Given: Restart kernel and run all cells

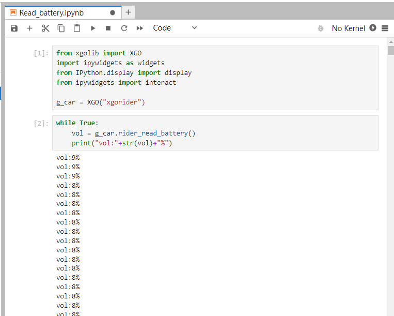Looking at the screenshot, I should pos(140,28).
